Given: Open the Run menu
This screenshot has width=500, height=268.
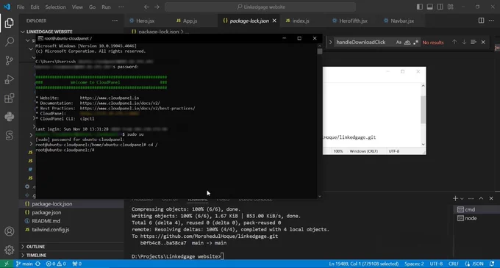Looking at the screenshot, I should [x=106, y=7].
